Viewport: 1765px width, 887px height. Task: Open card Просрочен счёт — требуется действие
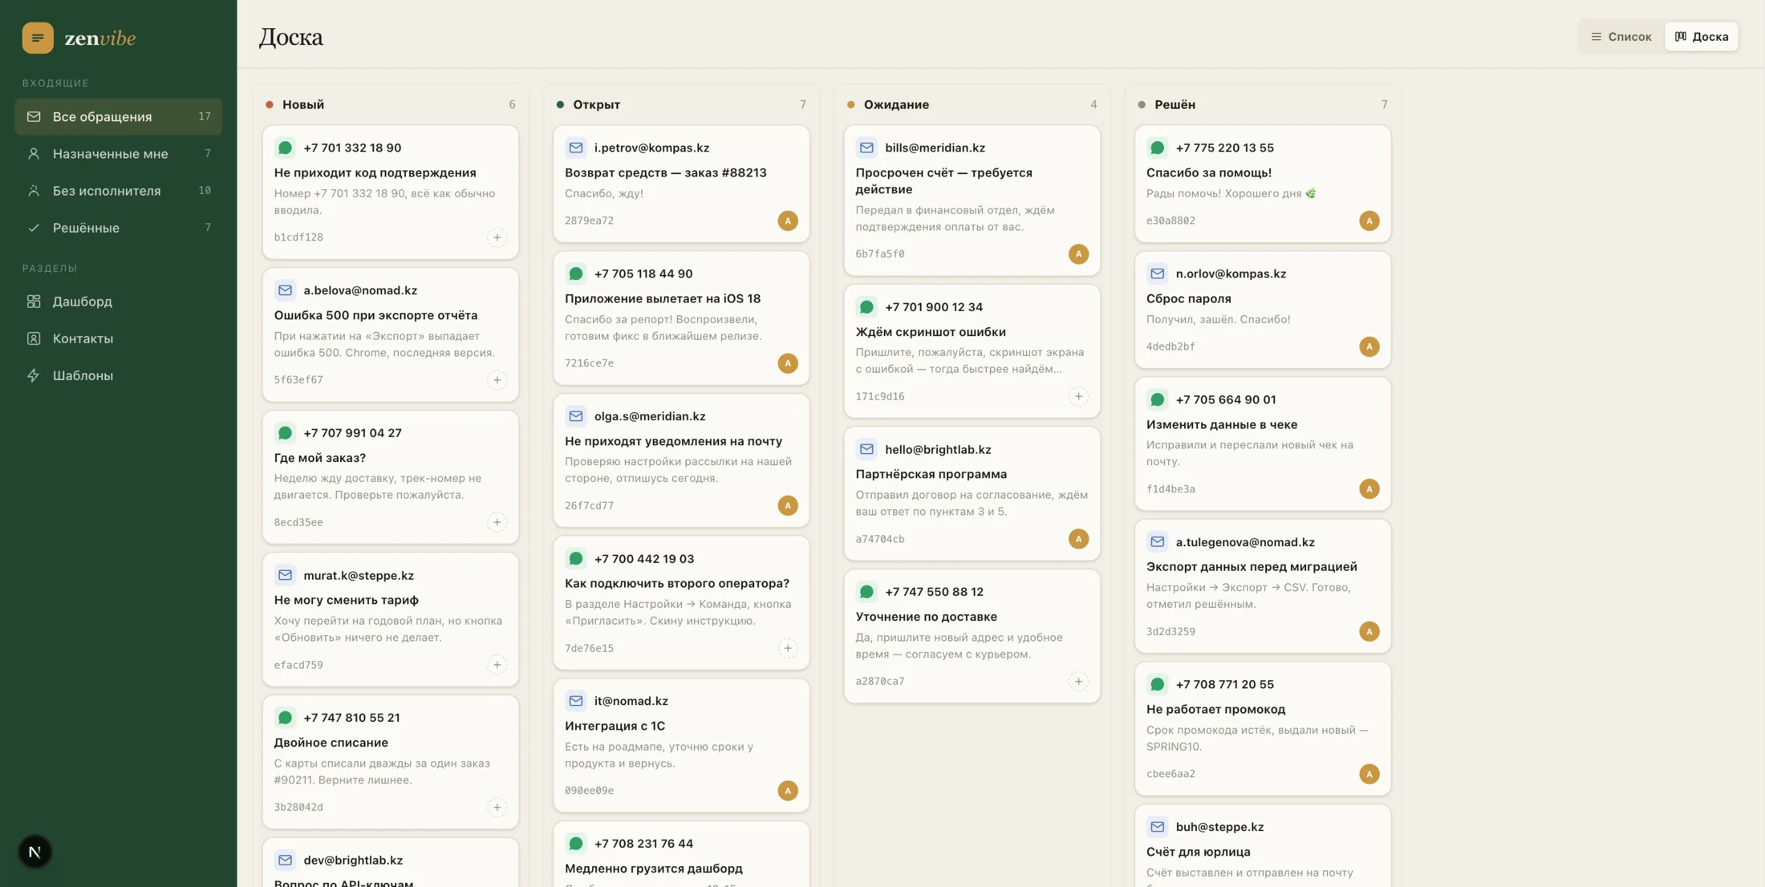972,200
